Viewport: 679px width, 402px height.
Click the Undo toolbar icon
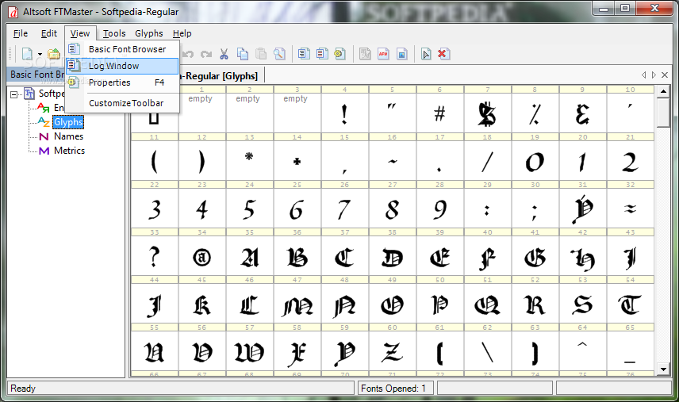coord(187,54)
